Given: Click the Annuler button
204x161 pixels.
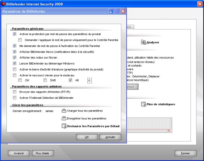Looking at the screenshot, I should [110, 137].
